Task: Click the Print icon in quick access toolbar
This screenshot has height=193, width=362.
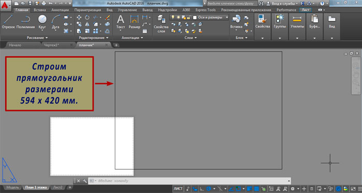Action: tap(43, 4)
